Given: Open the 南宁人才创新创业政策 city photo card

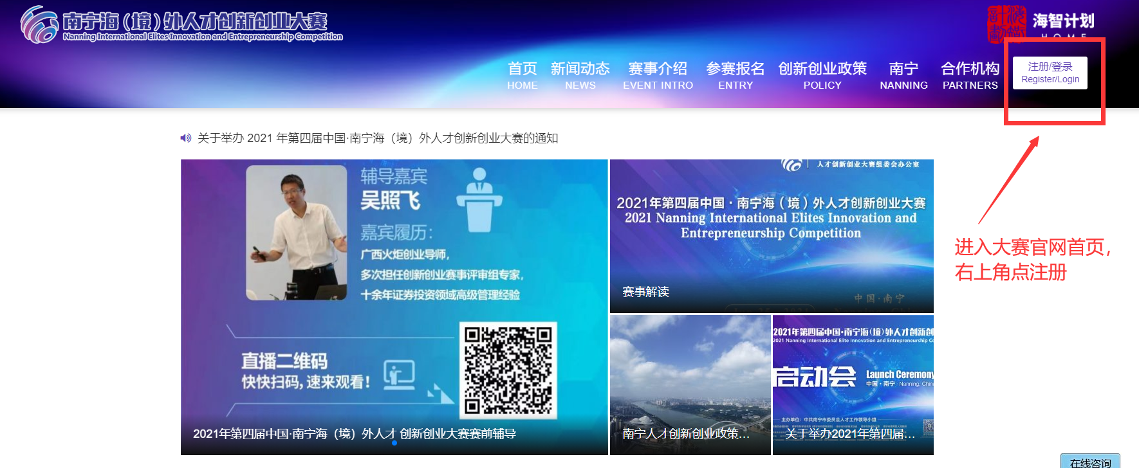Looking at the screenshot, I should coord(690,385).
